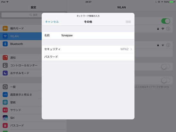Click info icon of the second WLAN network
The width and height of the screenshot is (176, 132).
click(168, 45)
